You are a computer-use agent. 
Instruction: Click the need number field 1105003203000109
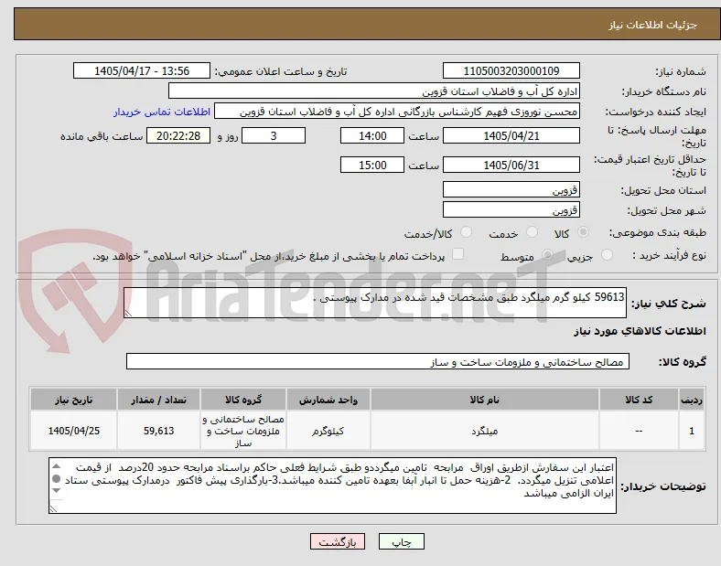[x=511, y=71]
